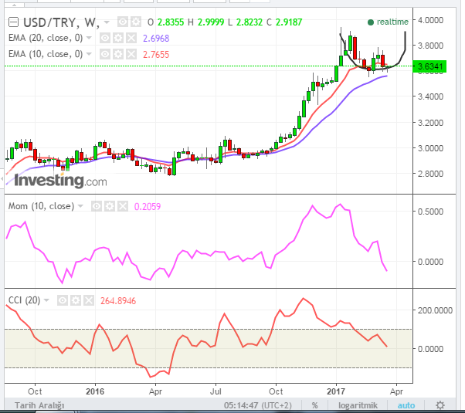
Task: Expand the EMA (20, close, 0) dropdown
Action: [x=89, y=38]
